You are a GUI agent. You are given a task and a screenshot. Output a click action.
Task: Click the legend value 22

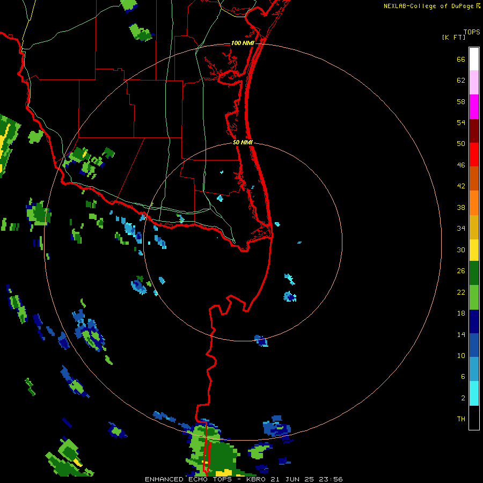461,292
